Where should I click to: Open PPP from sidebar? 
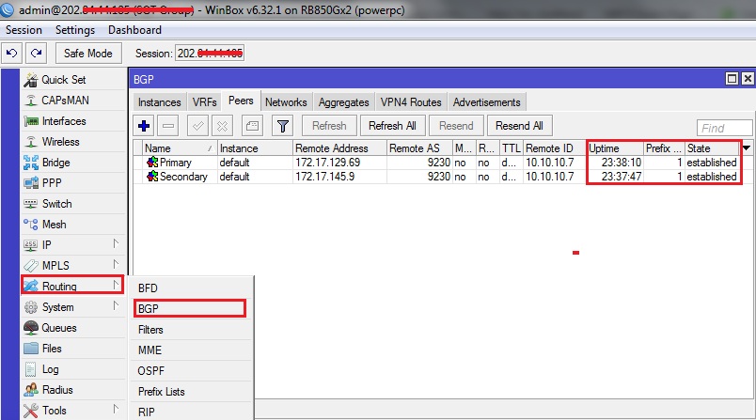73,183
